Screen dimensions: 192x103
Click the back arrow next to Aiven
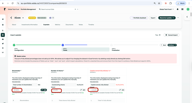tap(11, 18)
